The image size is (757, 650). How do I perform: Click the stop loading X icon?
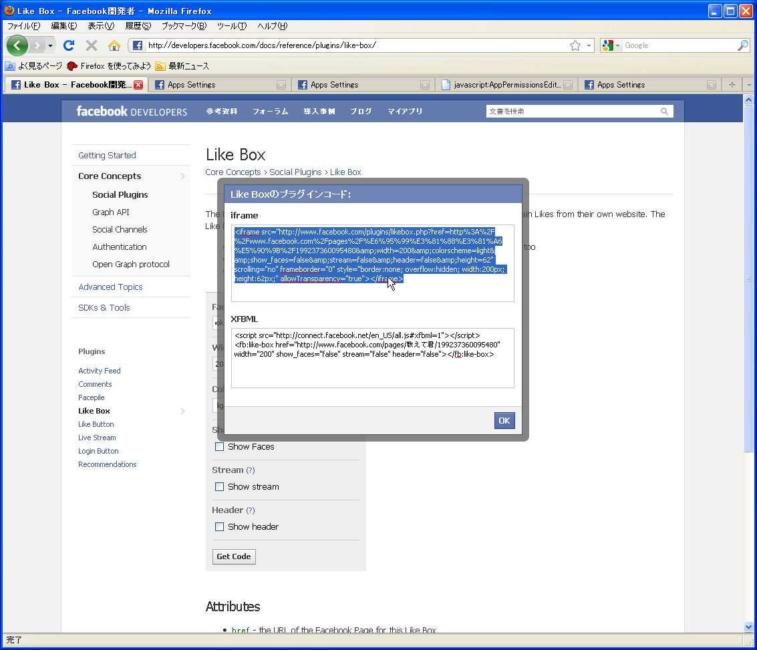pos(92,45)
